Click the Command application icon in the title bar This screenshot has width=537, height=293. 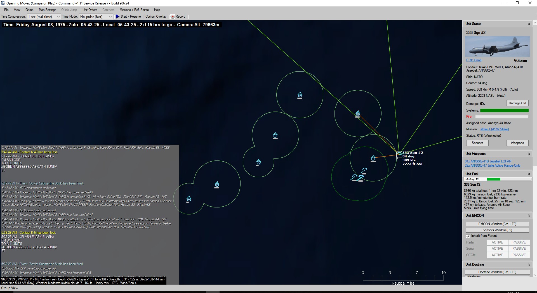3,3
